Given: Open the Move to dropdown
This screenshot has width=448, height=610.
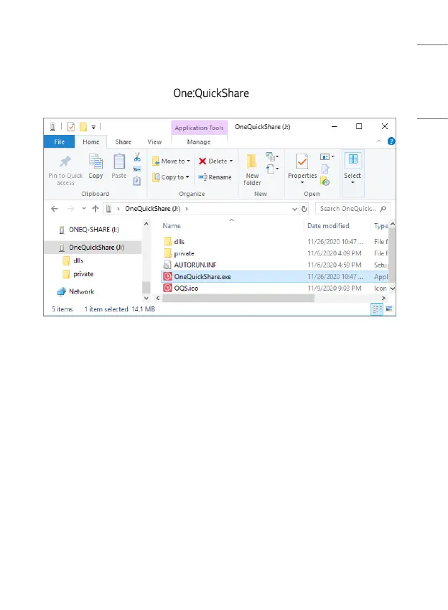Looking at the screenshot, I should click(x=172, y=161).
